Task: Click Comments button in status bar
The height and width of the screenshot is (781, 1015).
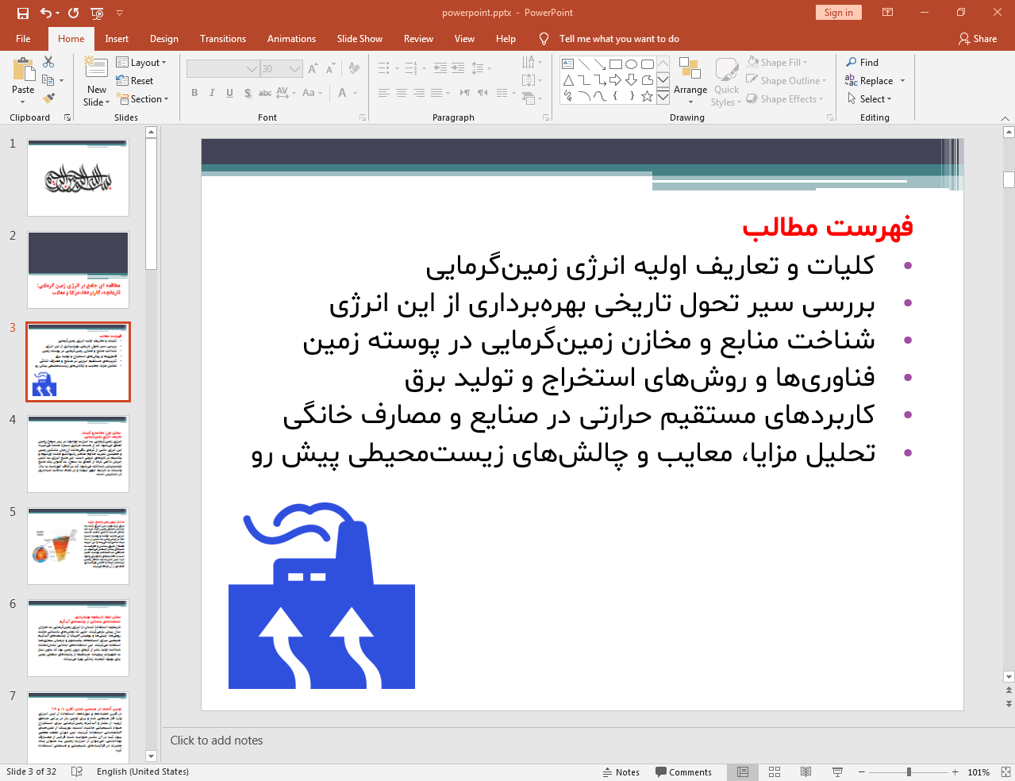Action: tap(683, 771)
